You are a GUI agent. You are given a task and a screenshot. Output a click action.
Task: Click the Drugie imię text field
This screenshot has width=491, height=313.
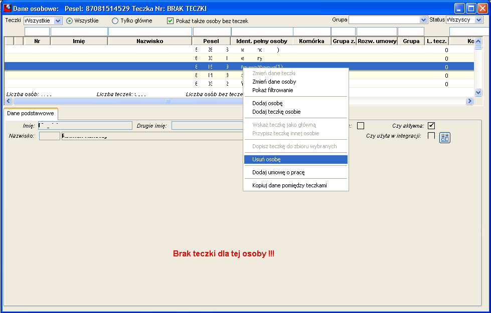pyautogui.click(x=208, y=126)
